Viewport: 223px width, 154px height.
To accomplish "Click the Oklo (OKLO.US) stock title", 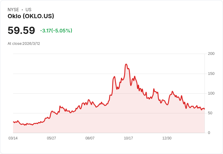I will tap(31, 16).
